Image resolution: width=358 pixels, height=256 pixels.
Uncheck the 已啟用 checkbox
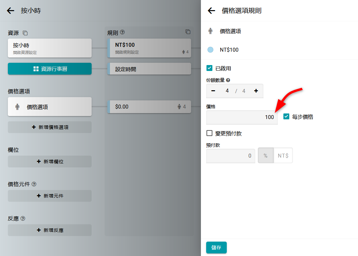(x=210, y=68)
